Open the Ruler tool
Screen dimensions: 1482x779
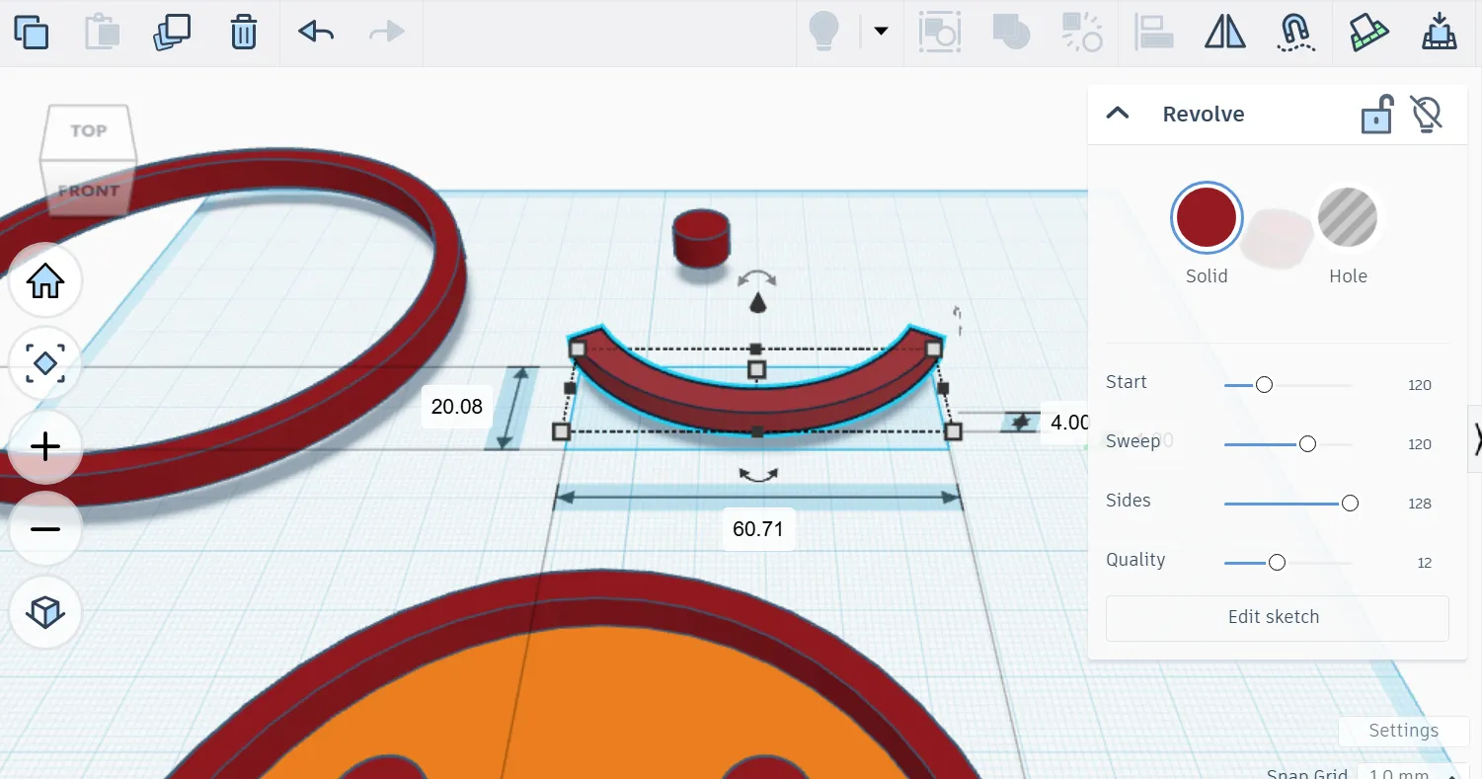click(x=1368, y=33)
